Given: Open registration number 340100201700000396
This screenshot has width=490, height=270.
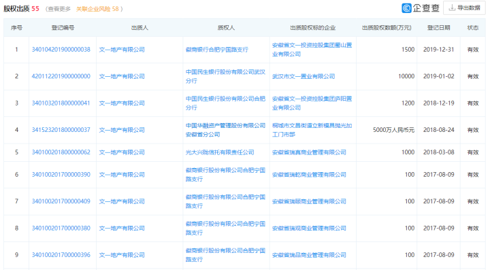Looking at the screenshot, I should click(61, 255).
